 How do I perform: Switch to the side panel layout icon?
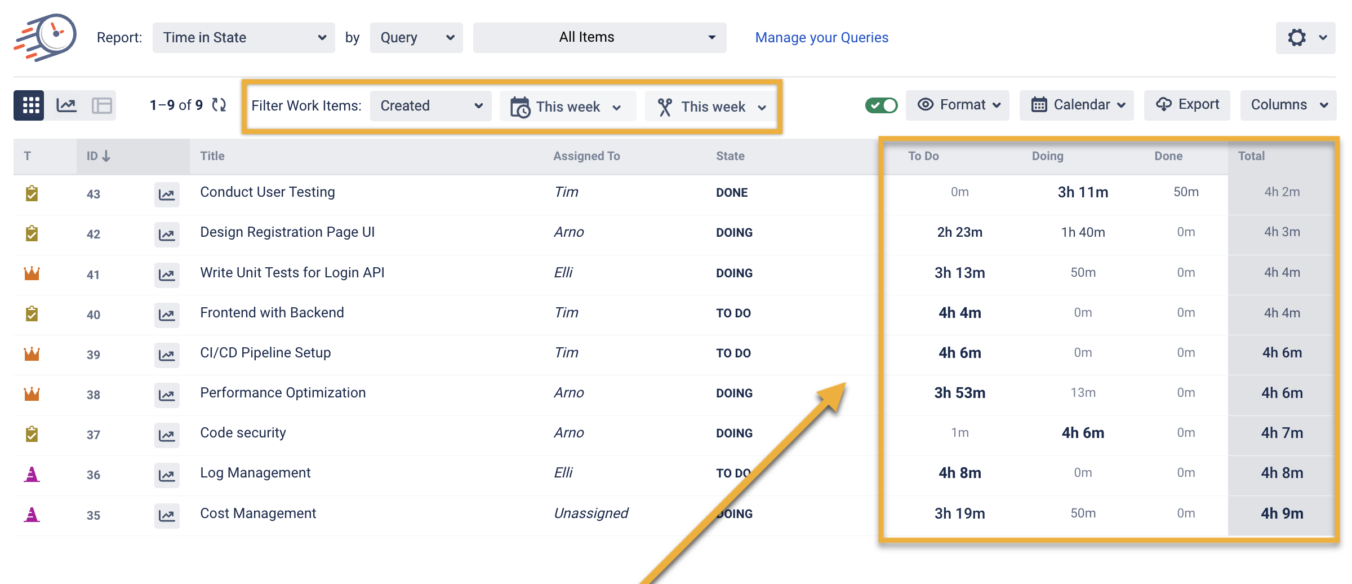pos(102,105)
